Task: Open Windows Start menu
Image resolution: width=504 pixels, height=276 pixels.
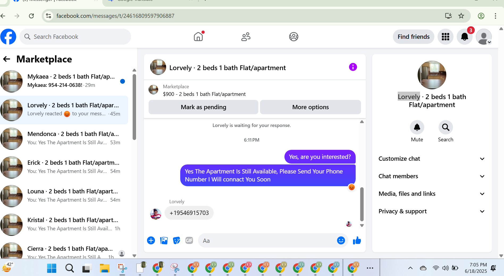Action: click(x=52, y=268)
